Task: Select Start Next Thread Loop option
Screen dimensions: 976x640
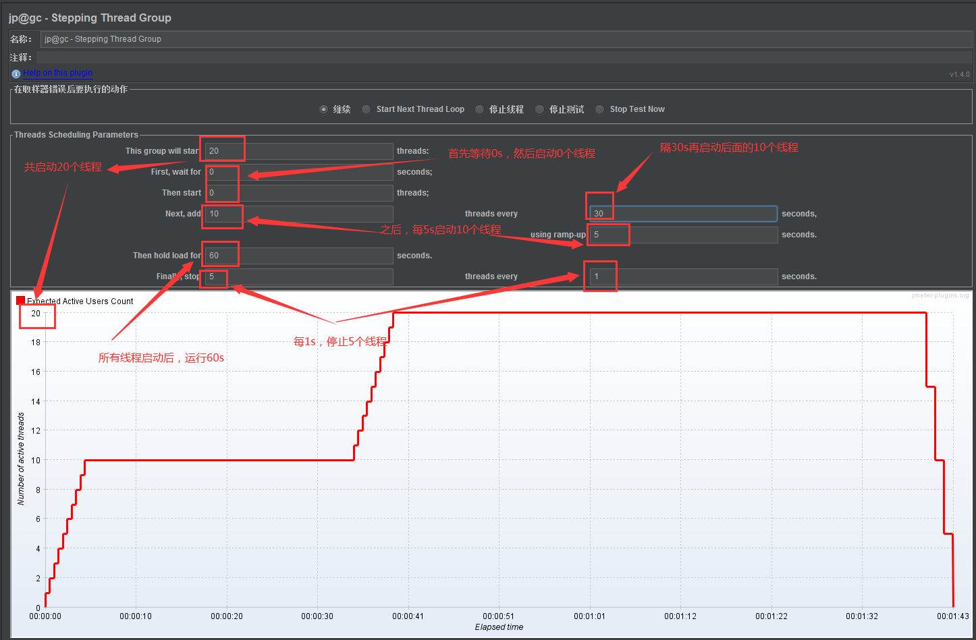Action: [x=365, y=109]
